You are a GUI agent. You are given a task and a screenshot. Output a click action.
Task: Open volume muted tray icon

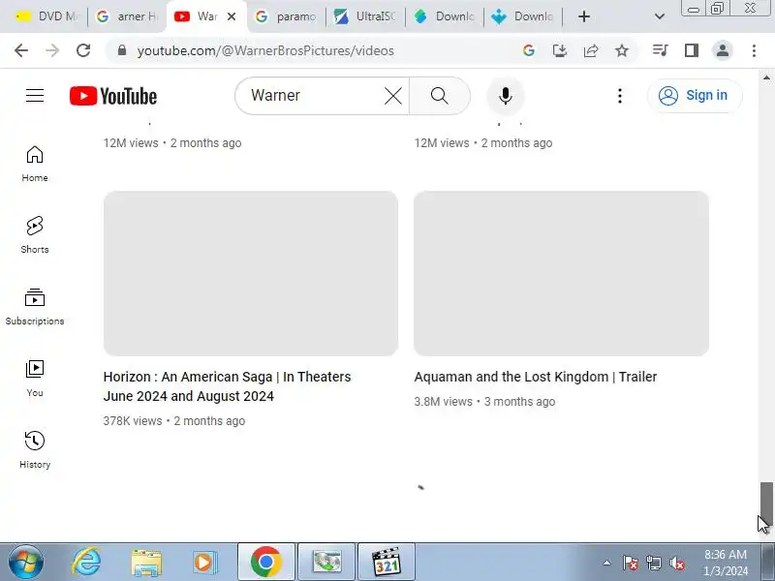point(677,563)
